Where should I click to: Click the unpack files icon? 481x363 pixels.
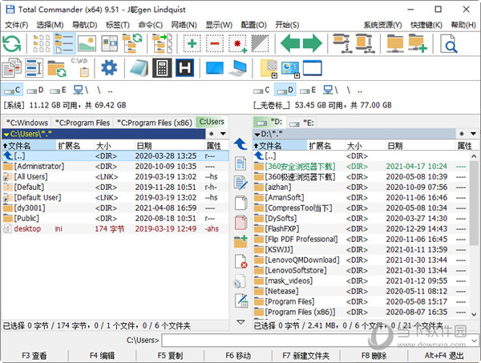(x=366, y=44)
